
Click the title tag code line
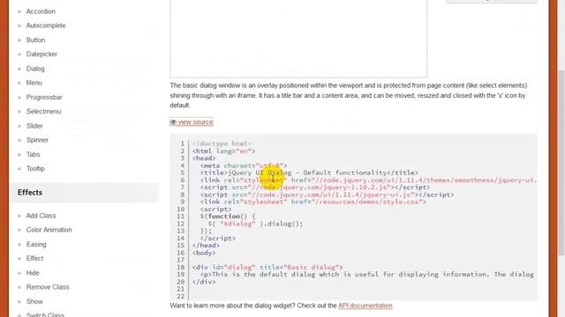click(309, 173)
